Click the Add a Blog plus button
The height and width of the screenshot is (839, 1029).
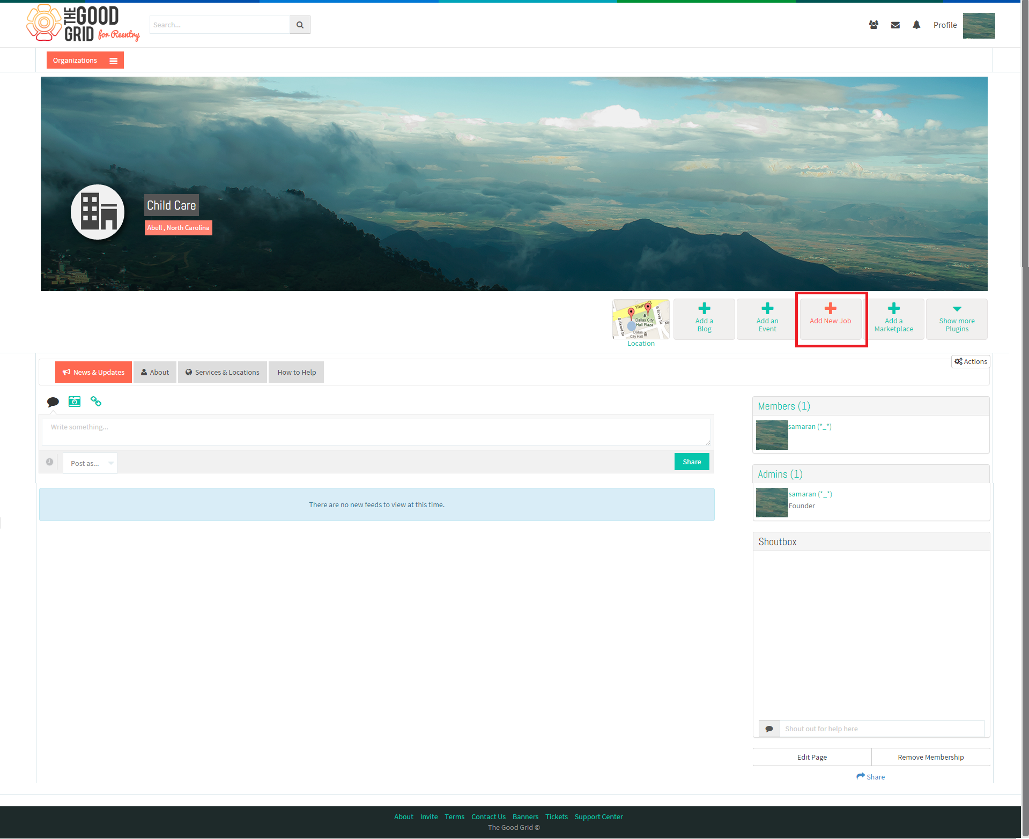(x=704, y=319)
